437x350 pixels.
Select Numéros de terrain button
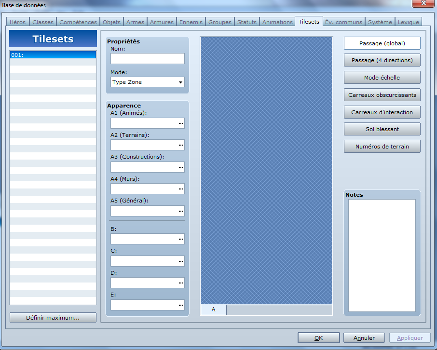click(382, 146)
